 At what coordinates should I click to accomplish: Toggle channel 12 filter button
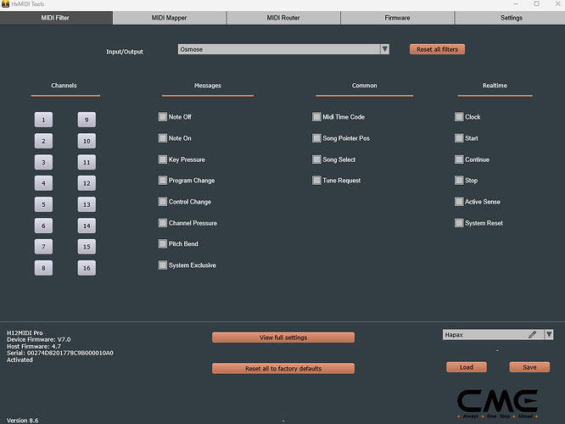click(87, 183)
